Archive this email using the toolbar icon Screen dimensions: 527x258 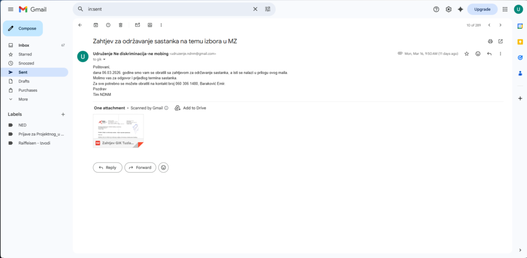pyautogui.click(x=96, y=25)
